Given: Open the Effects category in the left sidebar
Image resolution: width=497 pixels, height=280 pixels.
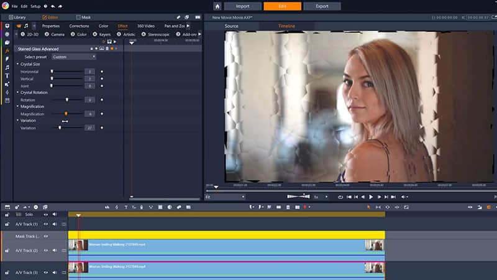Looking at the screenshot, I should pyautogui.click(x=7, y=50).
